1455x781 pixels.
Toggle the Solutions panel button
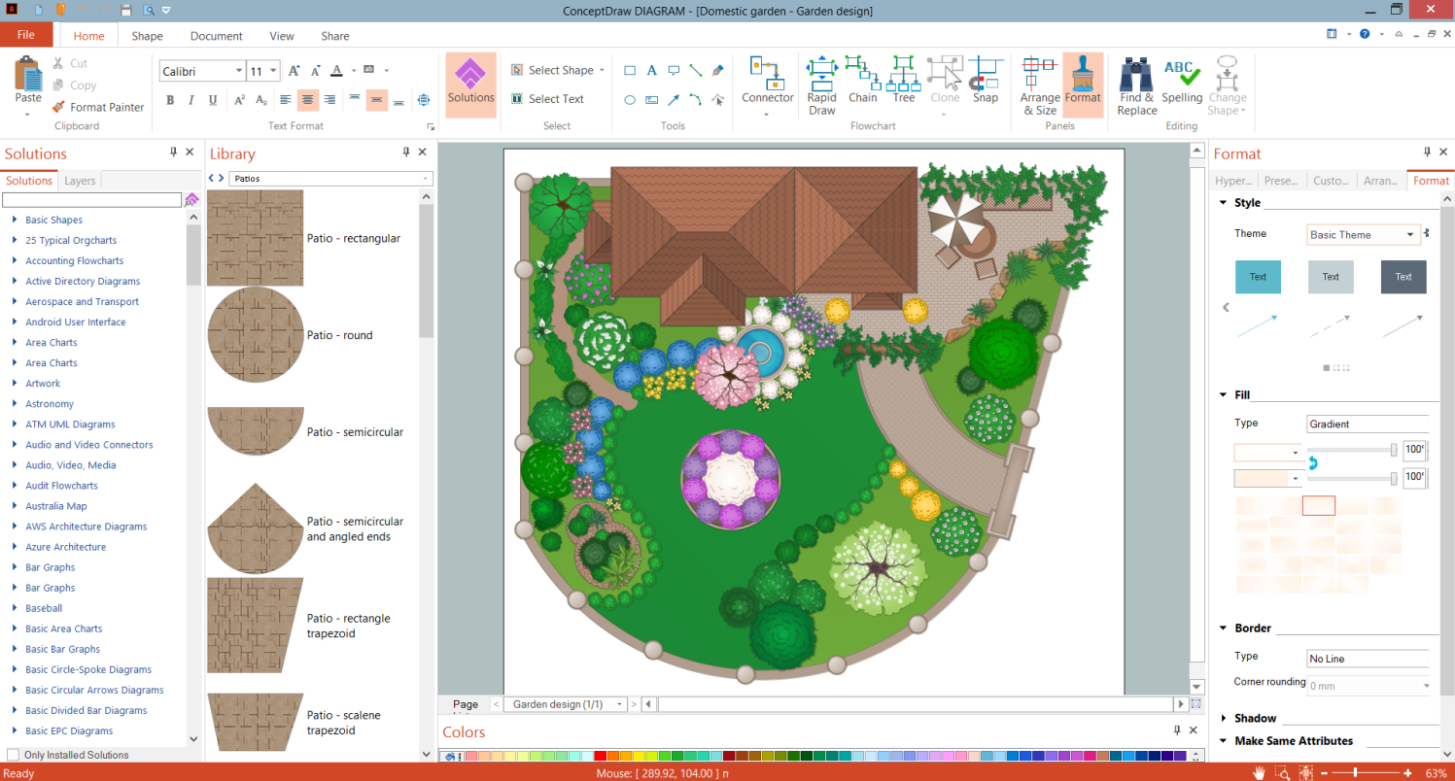pos(470,85)
